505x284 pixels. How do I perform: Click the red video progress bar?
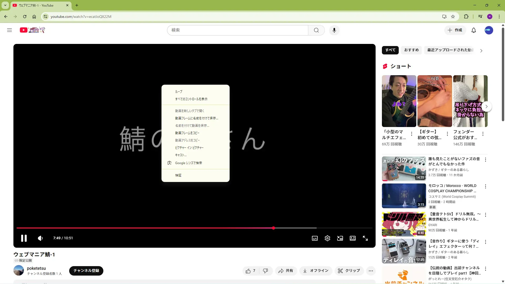(x=145, y=228)
